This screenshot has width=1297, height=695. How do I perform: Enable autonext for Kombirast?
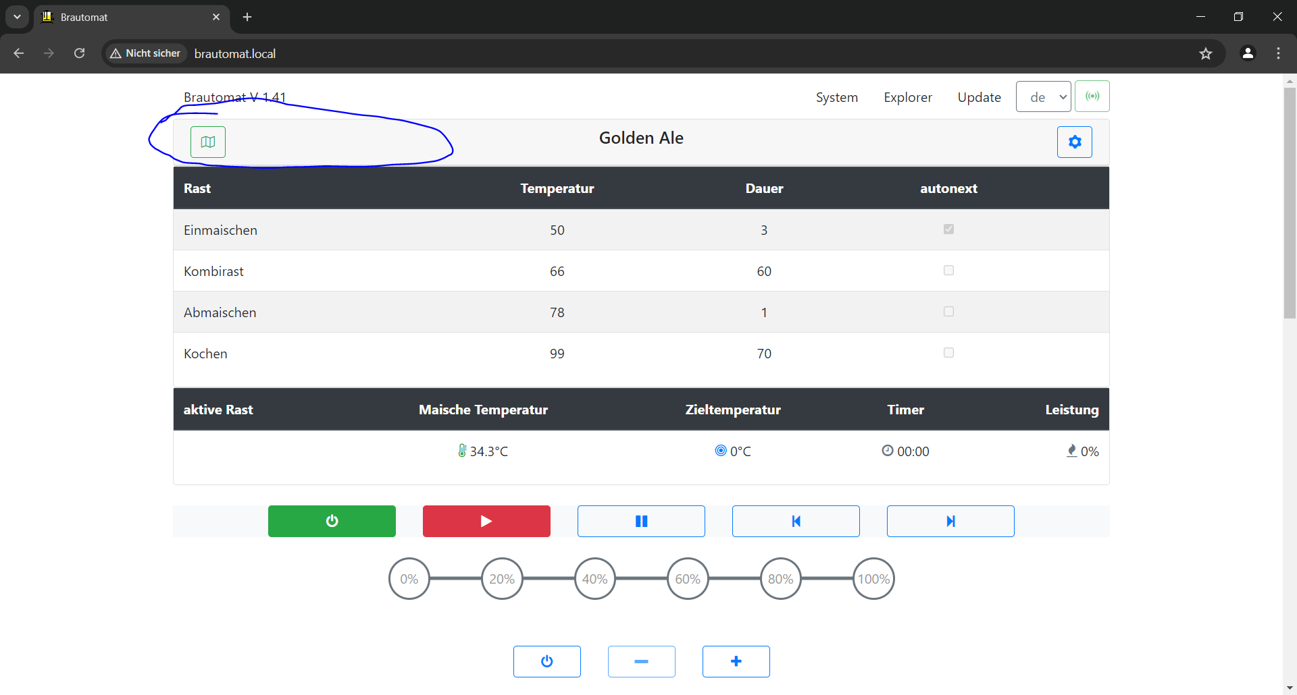pos(948,271)
